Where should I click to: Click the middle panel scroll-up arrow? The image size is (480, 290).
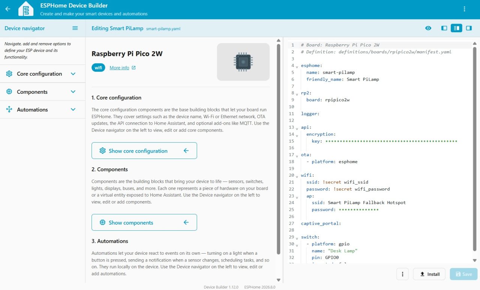[x=278, y=40]
